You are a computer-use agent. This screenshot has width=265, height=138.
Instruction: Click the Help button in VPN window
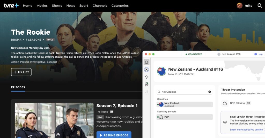[259, 54]
